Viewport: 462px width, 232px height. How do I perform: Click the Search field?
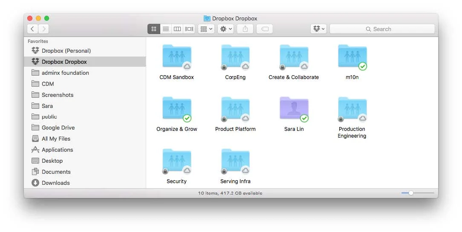pos(382,29)
